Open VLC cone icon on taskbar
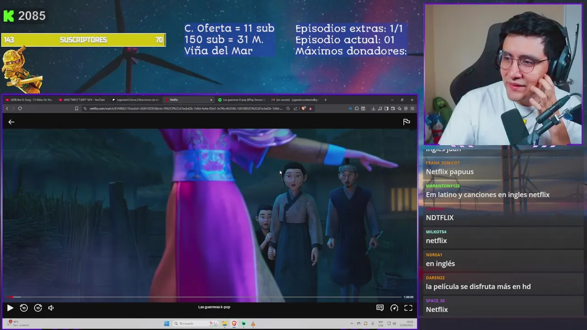587x330 pixels. (x=253, y=324)
